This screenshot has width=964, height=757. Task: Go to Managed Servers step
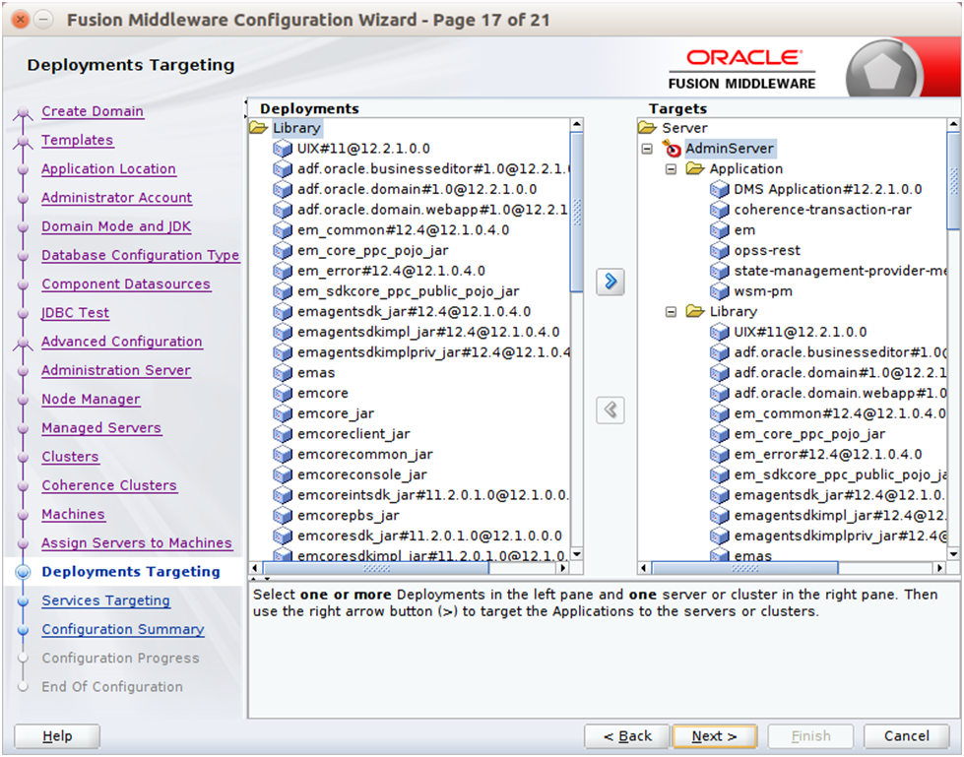pos(101,427)
